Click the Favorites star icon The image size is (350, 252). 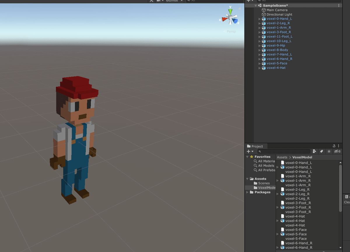[x=251, y=157]
